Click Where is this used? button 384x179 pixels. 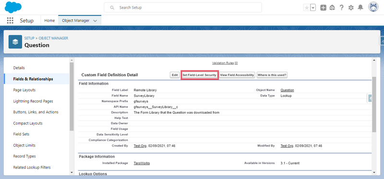272,75
